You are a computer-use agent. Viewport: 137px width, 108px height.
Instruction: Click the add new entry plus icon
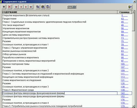tap(4, 7)
